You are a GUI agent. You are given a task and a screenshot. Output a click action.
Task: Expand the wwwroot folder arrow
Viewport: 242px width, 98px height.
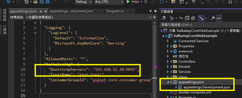[x=168, y=51]
